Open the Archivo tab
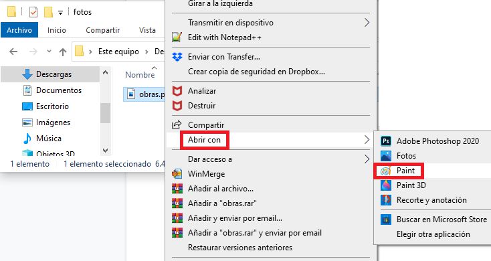The width and height of the screenshot is (491, 261). click(x=19, y=30)
